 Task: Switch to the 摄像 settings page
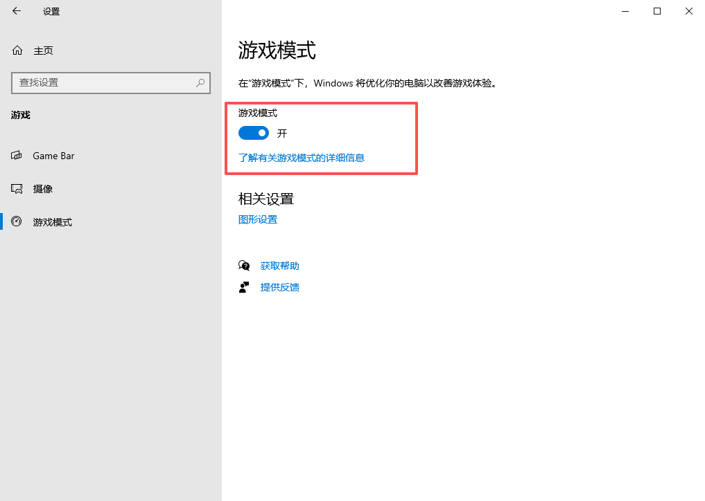(x=43, y=189)
